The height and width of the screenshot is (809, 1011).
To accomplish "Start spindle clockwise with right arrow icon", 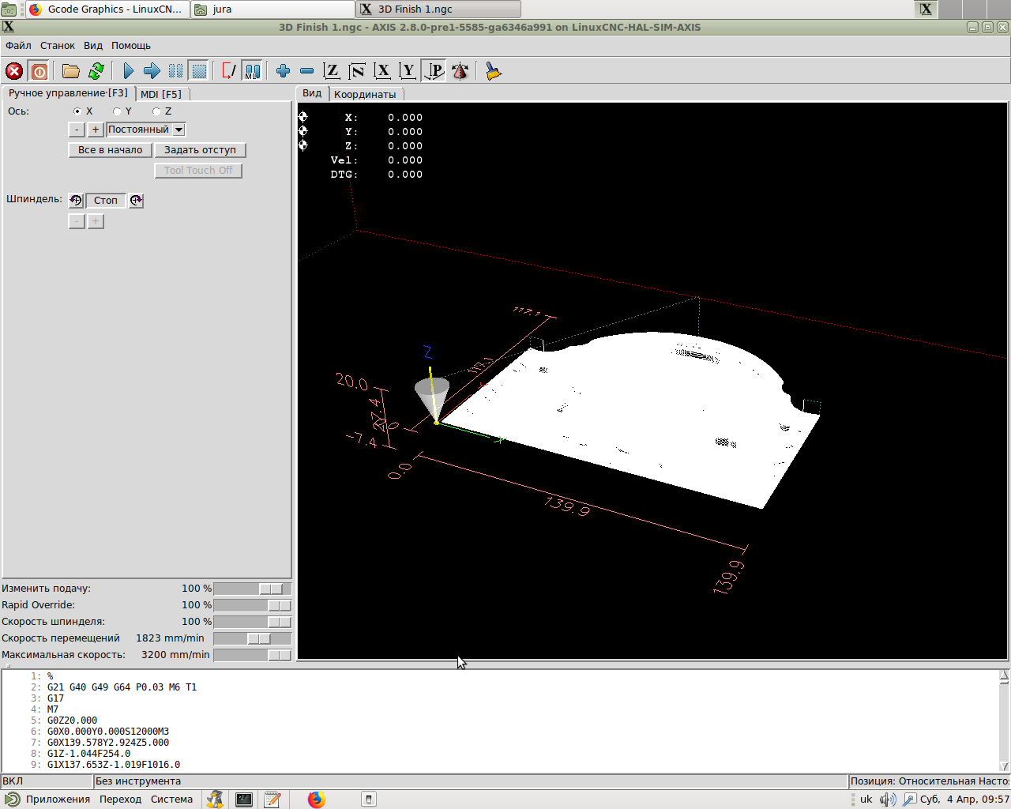I will (136, 201).
